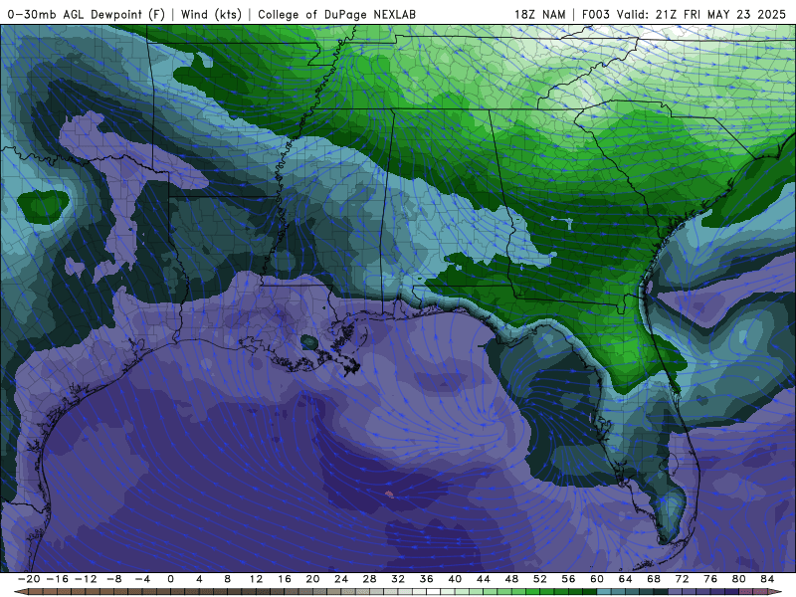The image size is (796, 597).
Task: Click the 60 value on the color scale
Action: point(597,579)
